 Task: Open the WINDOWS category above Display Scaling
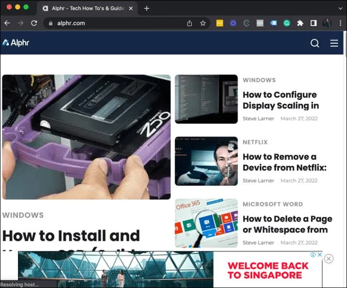point(259,80)
